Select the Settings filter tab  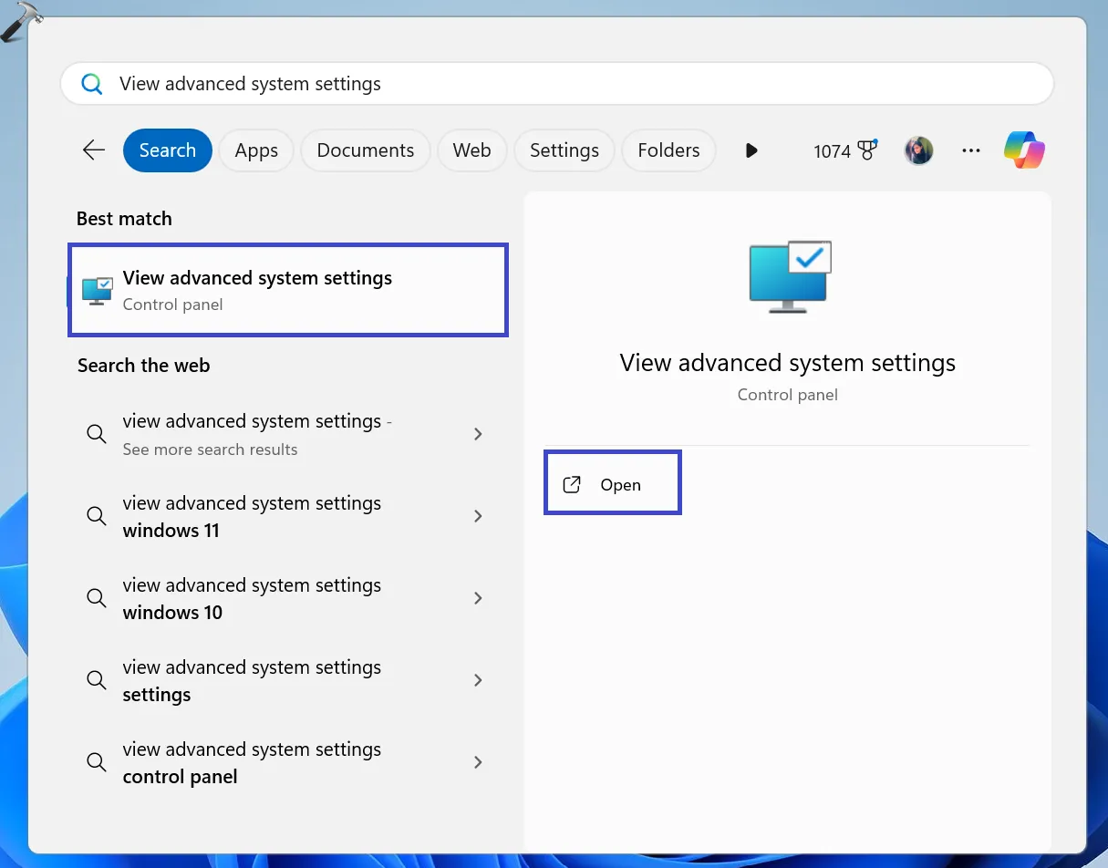pos(564,150)
